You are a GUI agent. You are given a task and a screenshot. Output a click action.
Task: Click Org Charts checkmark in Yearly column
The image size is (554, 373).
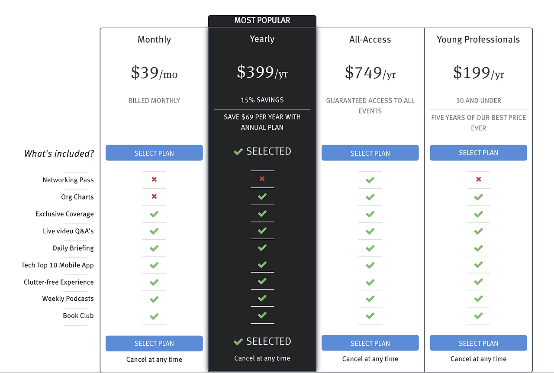262,196
